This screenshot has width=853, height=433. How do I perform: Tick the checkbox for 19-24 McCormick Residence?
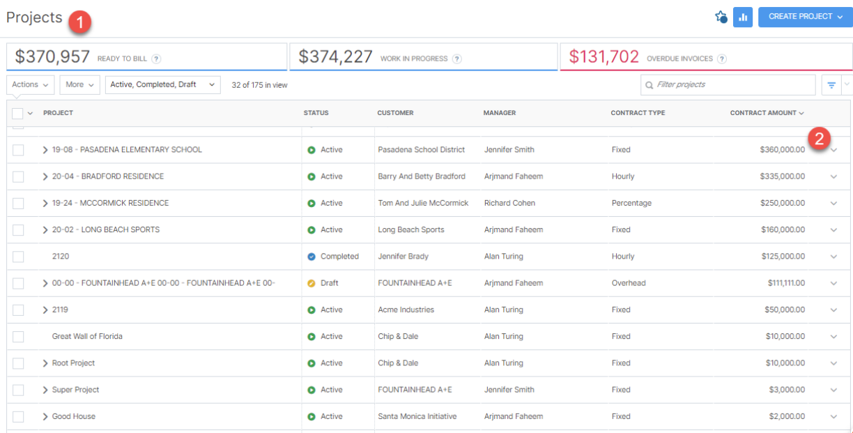[18, 204]
